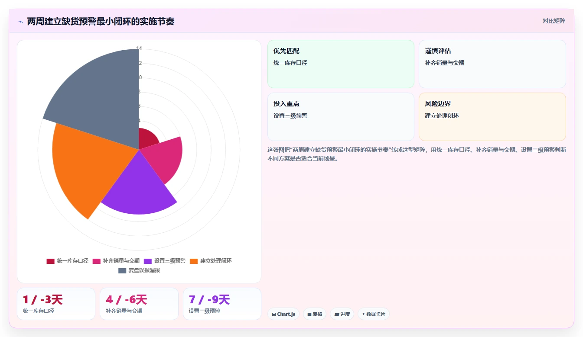The image size is (583, 337).
Task: Click the Chart.js tag icon
Action: click(274, 314)
